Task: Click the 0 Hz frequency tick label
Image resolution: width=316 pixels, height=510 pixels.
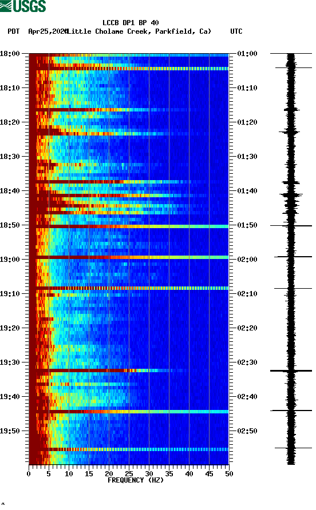Action: tap(29, 474)
